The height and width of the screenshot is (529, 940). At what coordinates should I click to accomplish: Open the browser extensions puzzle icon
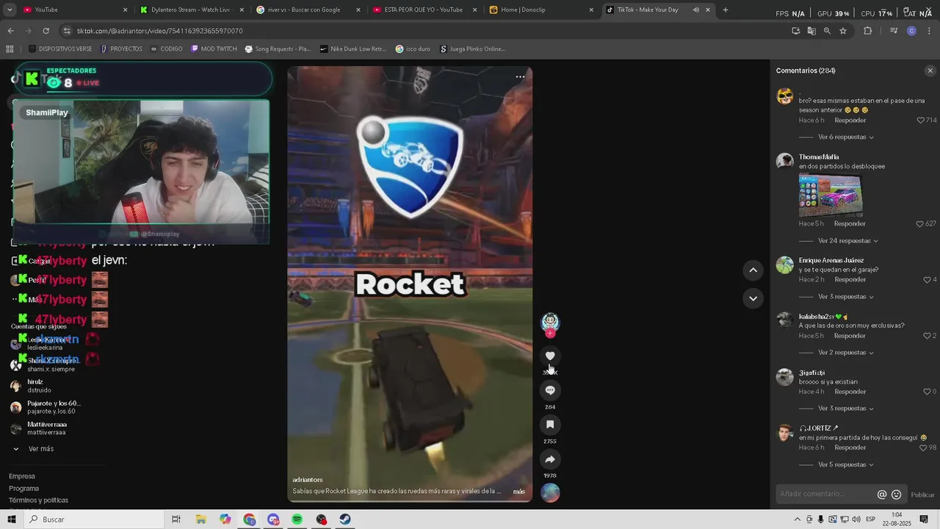[x=867, y=31]
